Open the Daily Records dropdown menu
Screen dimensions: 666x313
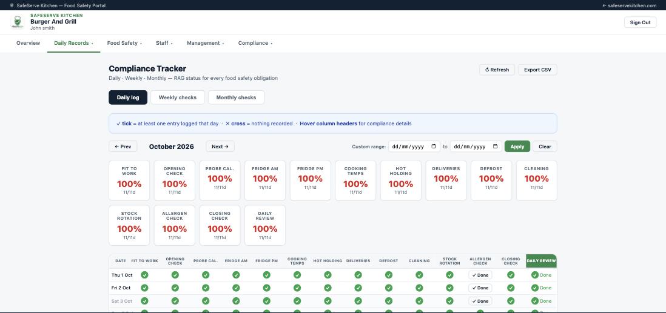[x=73, y=43]
